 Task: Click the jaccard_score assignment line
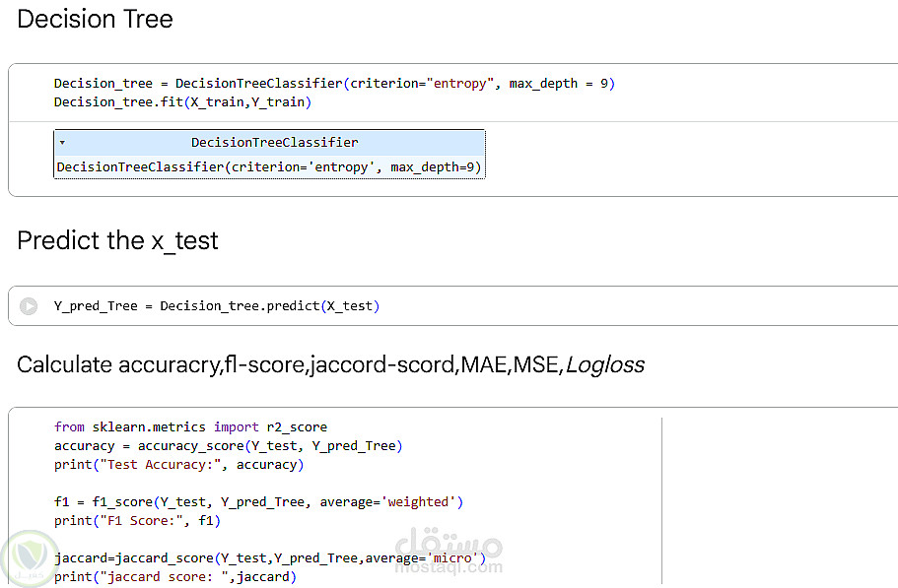pos(270,558)
